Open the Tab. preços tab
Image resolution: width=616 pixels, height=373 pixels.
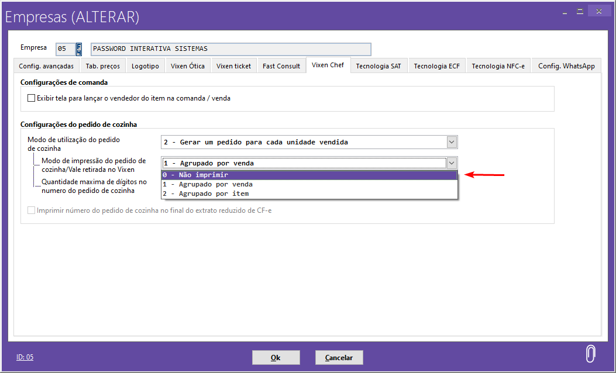pyautogui.click(x=102, y=66)
